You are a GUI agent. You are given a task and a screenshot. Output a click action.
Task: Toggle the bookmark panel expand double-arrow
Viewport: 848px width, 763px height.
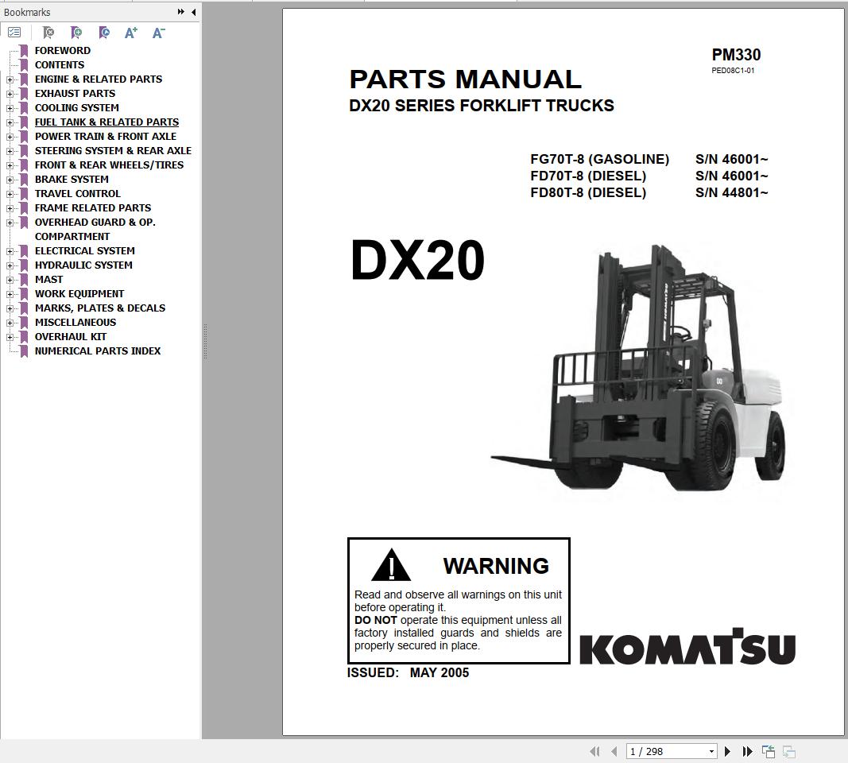[x=181, y=12]
